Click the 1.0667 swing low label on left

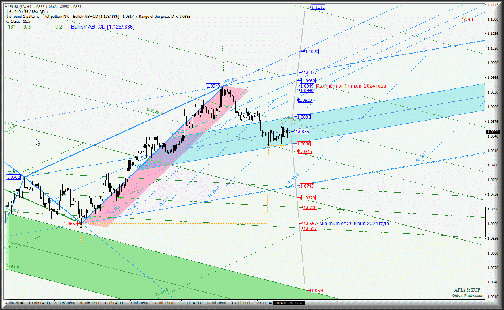click(71, 224)
